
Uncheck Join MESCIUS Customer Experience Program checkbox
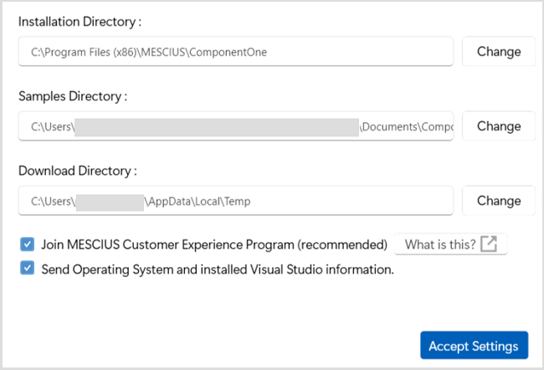click(28, 244)
